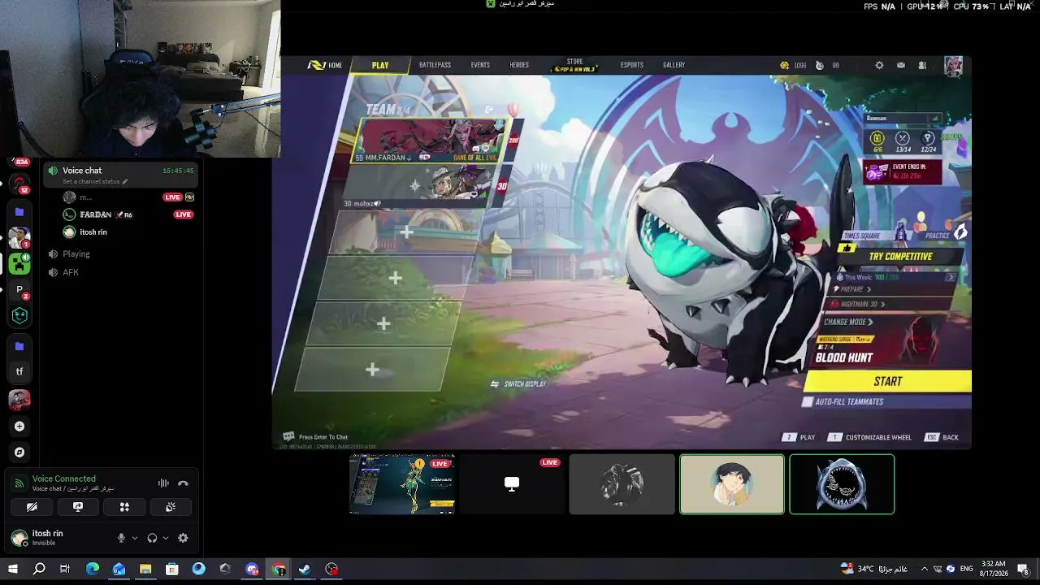This screenshot has width=1040, height=585.
Task: Open the Events tab
Action: pos(480,65)
